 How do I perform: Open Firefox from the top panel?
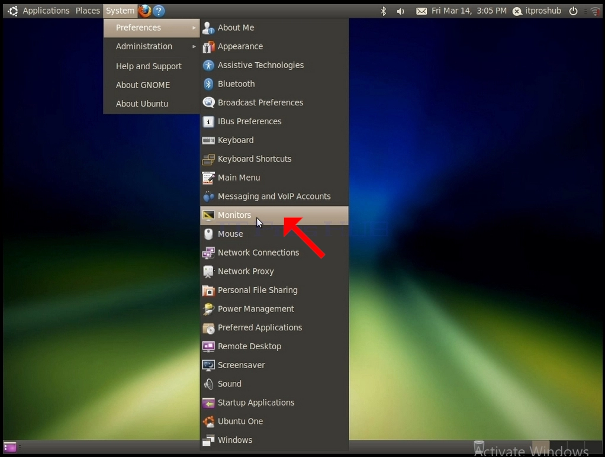tap(144, 11)
